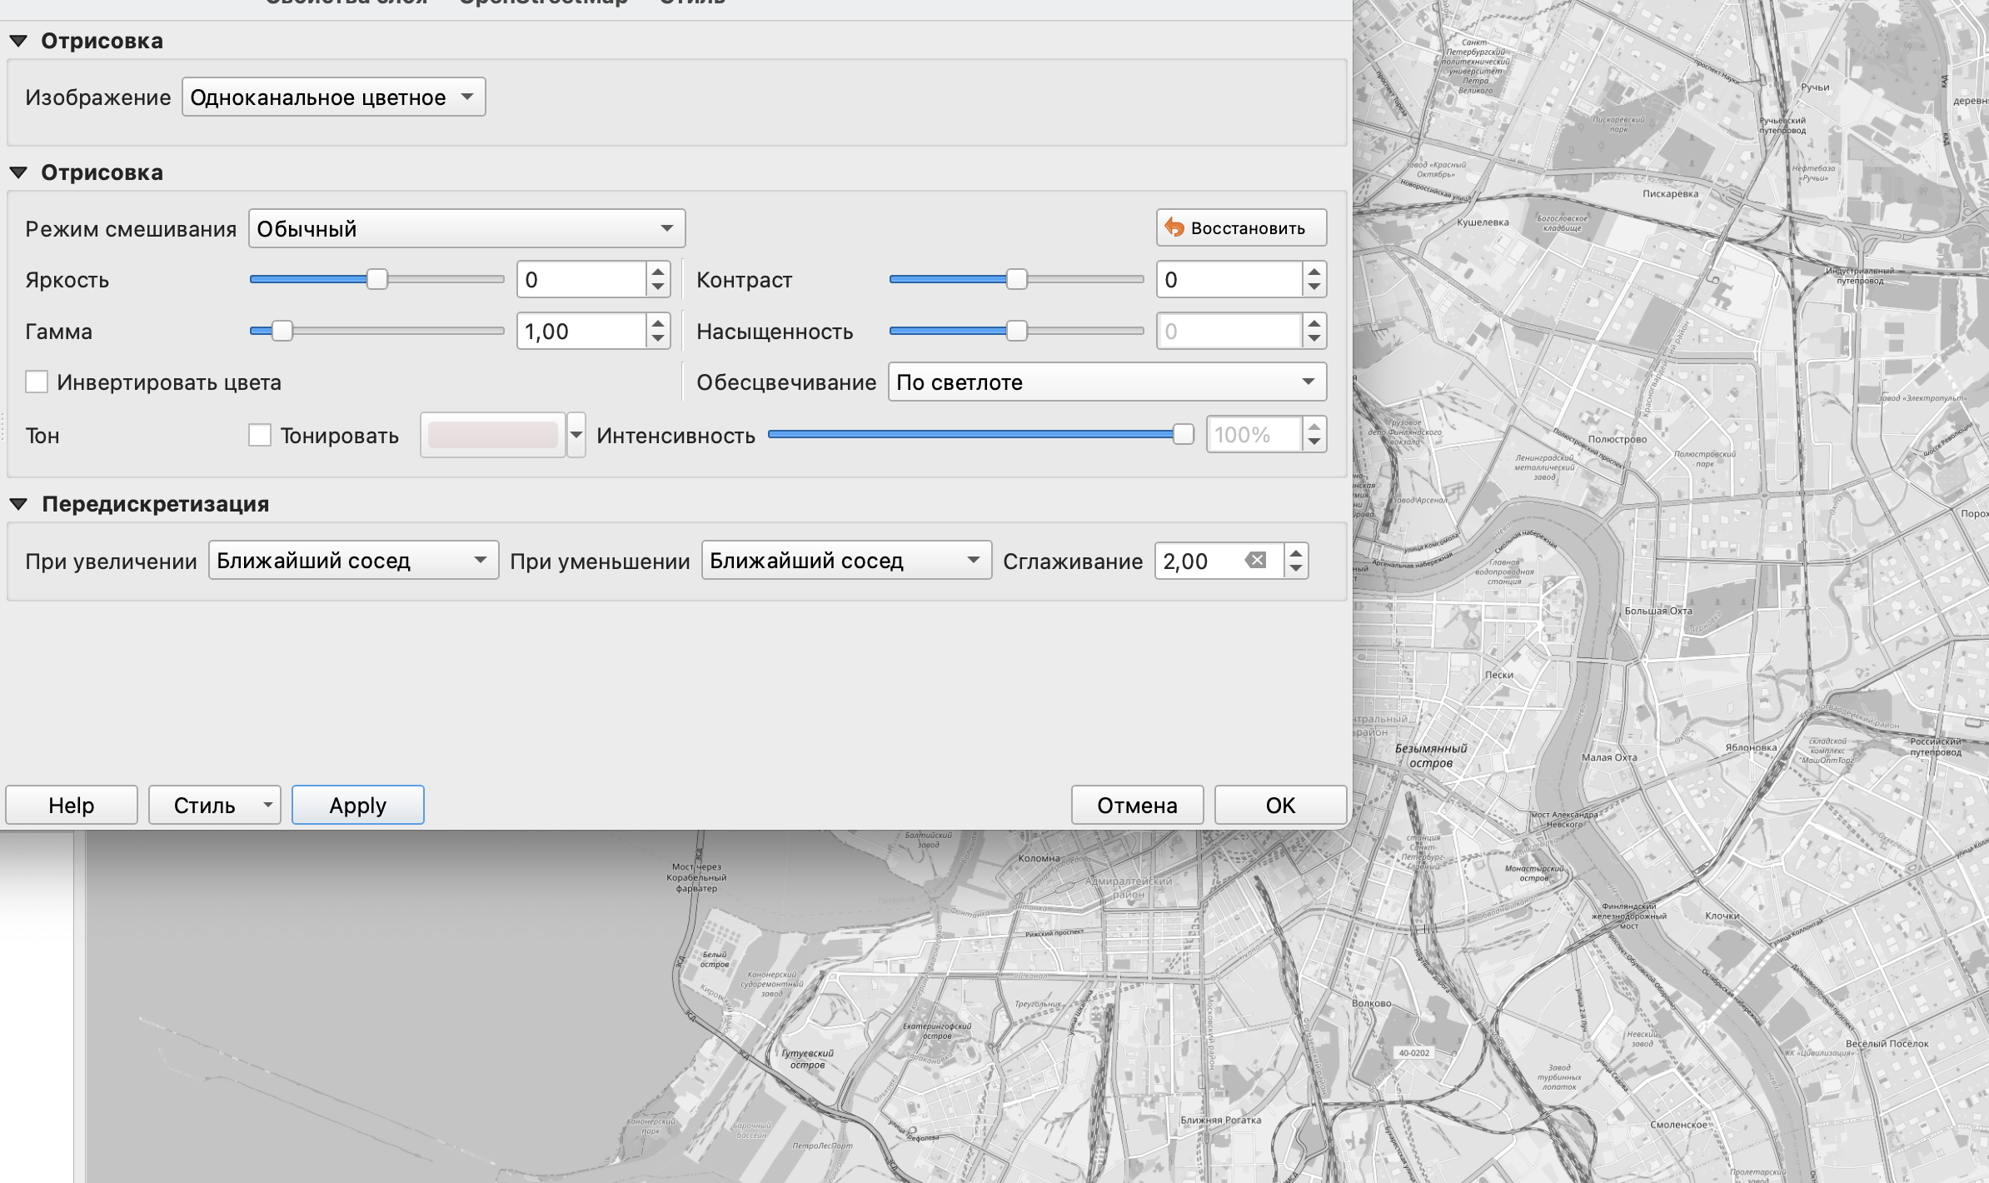The width and height of the screenshot is (1989, 1183).
Task: Increase Яркость with up stepper arrow
Action: click(658, 272)
